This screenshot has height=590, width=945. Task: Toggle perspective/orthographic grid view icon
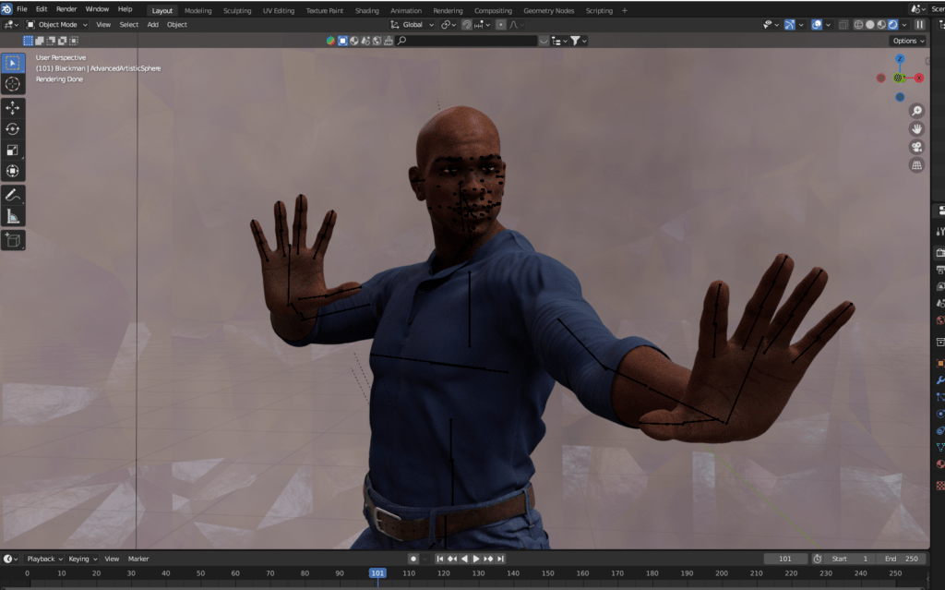[916, 165]
